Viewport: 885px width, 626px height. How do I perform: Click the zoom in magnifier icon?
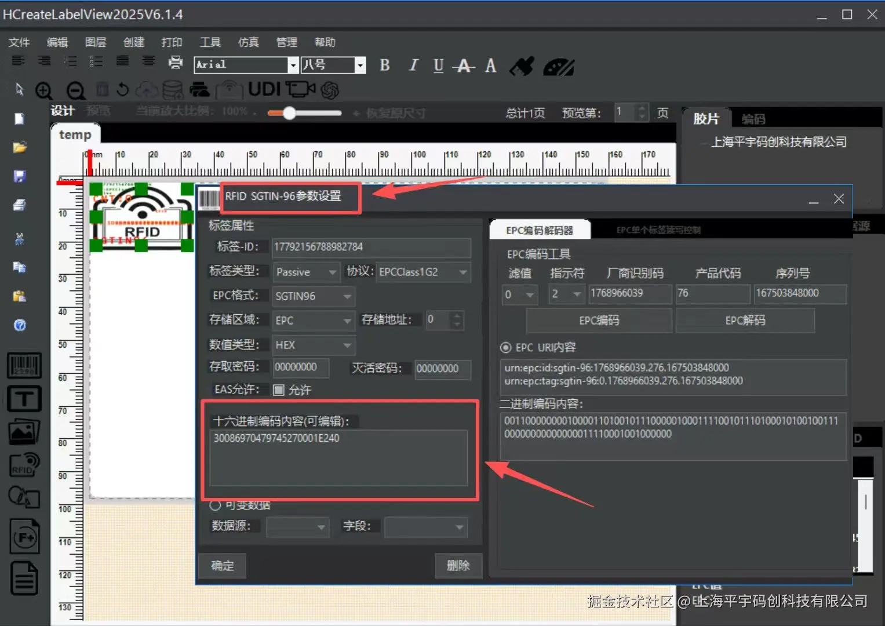(44, 90)
